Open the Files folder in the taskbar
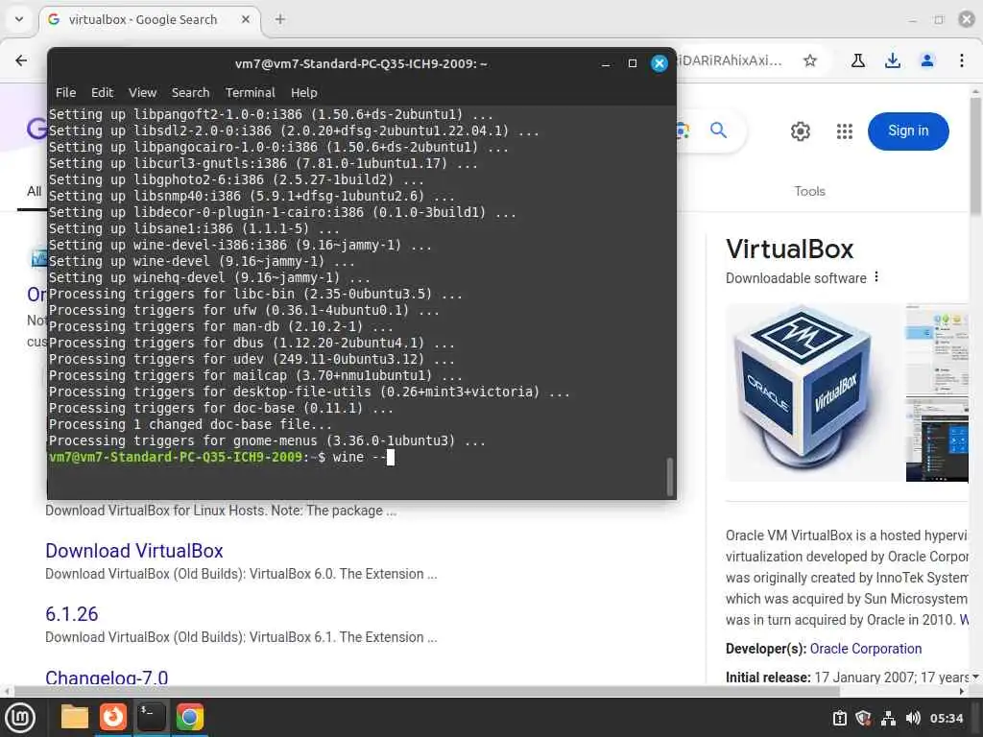This screenshot has width=983, height=737. click(x=75, y=717)
